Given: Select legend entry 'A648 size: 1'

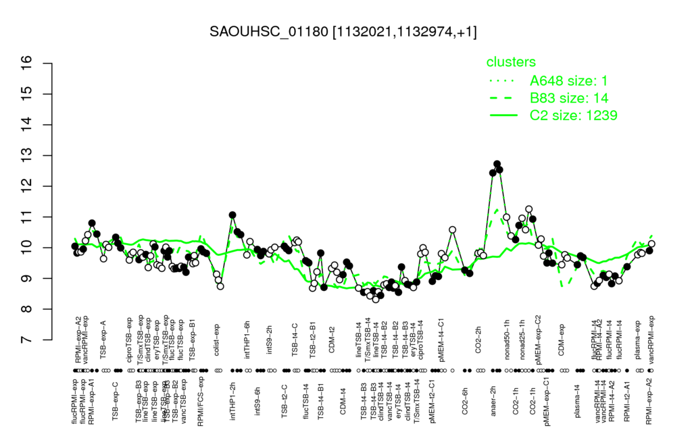Looking at the screenshot, I should point(569,81).
